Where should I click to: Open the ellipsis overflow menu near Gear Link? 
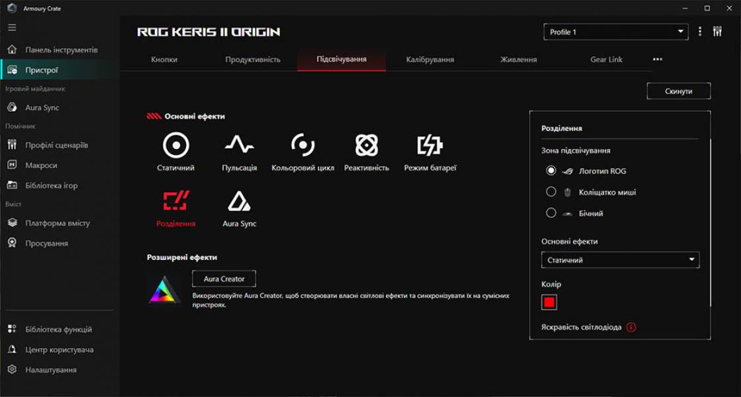(x=658, y=59)
